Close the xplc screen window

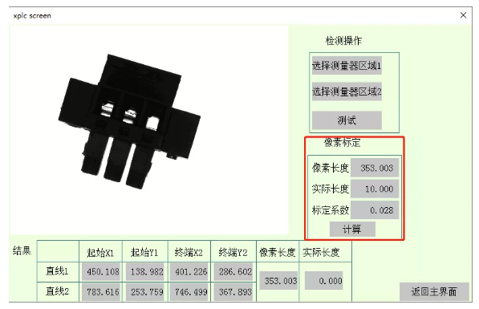click(x=463, y=15)
